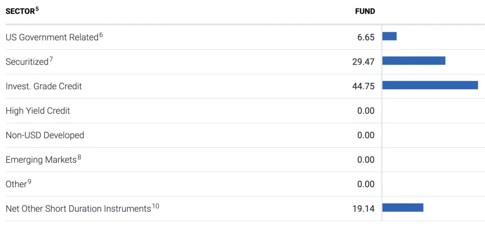
Task: Select the Securitized sector label
Action: [x=27, y=62]
